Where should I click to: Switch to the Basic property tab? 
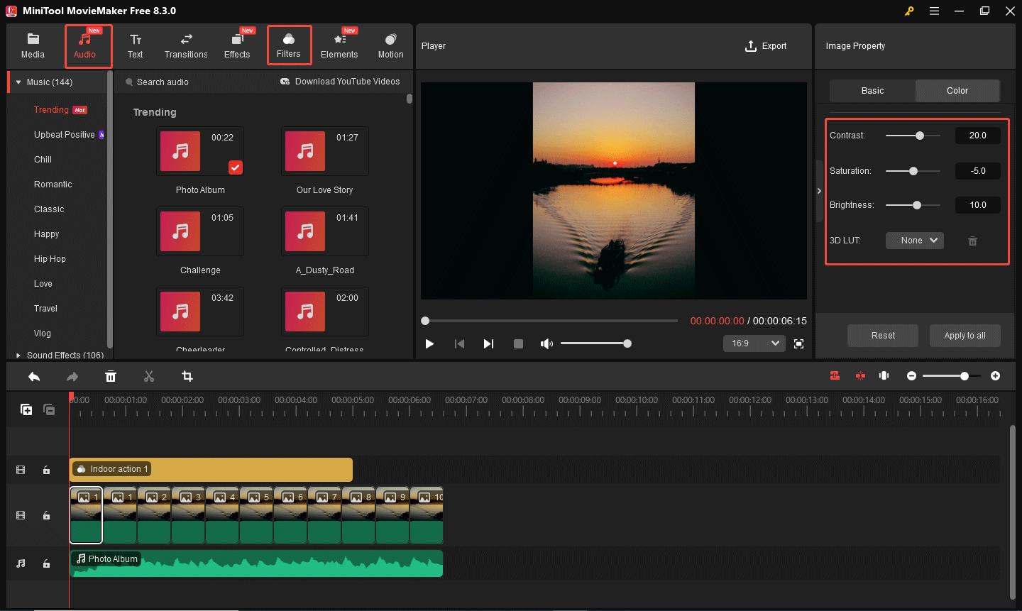coord(872,91)
